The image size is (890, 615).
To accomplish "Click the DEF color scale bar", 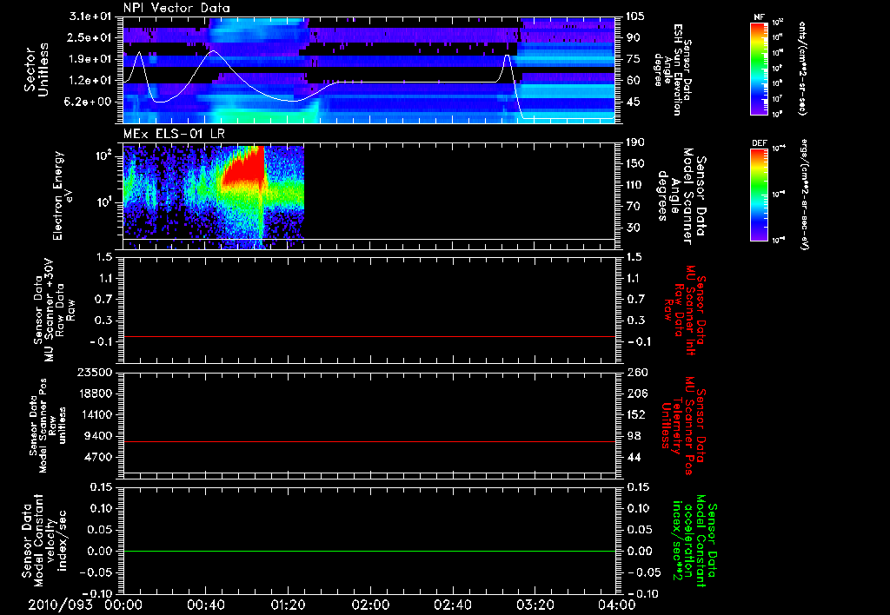I will [759, 195].
